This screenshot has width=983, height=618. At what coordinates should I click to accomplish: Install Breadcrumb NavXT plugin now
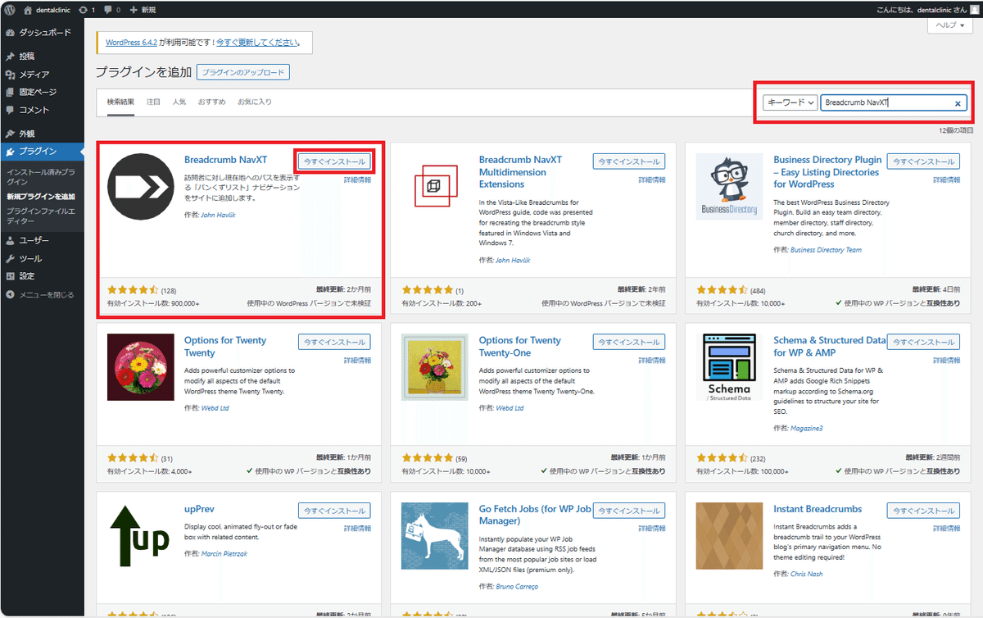point(334,161)
